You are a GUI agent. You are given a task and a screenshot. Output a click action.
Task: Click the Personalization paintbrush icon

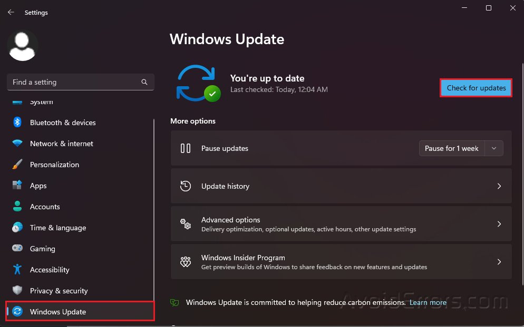[17, 165]
